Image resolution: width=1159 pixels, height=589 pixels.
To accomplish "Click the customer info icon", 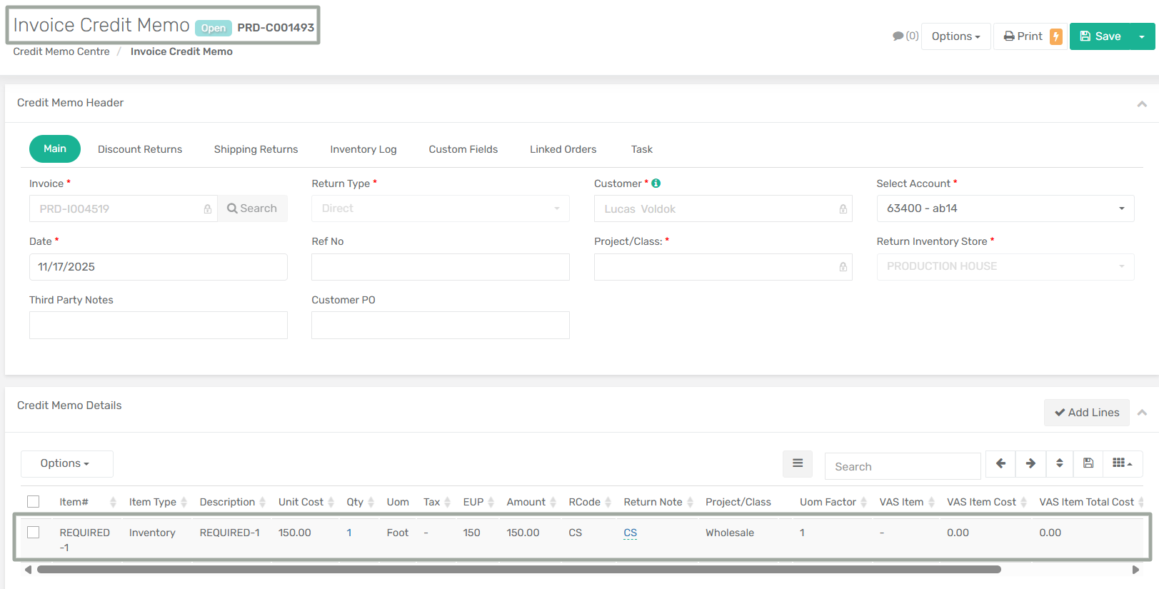I will pos(656,183).
